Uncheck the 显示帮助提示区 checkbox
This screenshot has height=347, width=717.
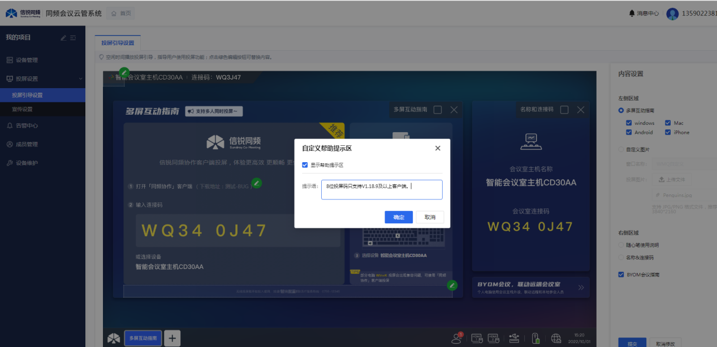pos(305,165)
